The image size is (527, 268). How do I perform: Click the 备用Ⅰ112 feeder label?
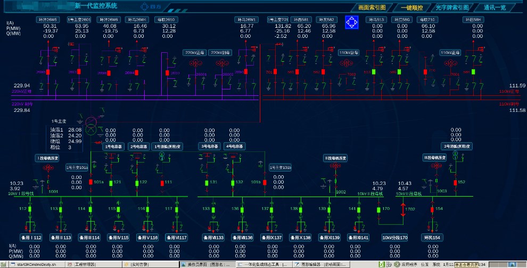tap(31, 237)
